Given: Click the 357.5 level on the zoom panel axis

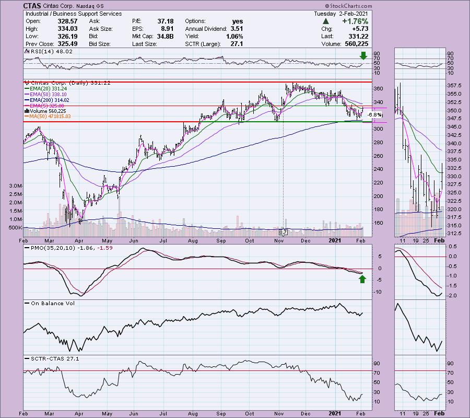Looking at the screenshot, I should coord(454,86).
